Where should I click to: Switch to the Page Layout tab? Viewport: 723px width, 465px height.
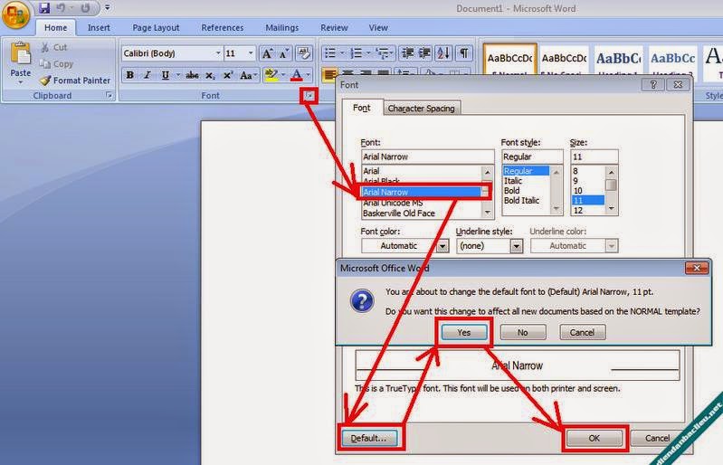click(156, 28)
